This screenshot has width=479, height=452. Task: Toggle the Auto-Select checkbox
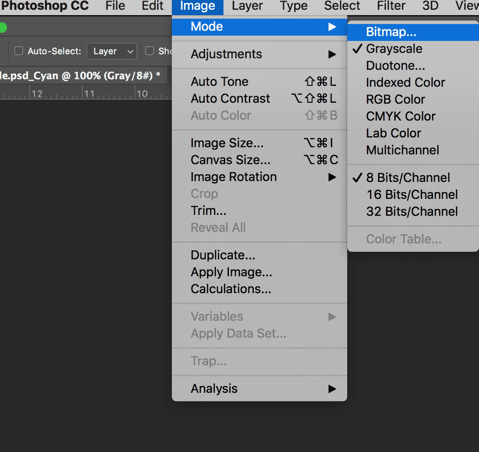coord(19,51)
